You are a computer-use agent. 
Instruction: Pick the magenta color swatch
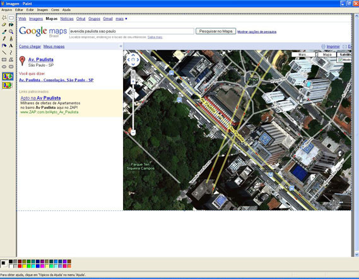[x=42, y=266]
